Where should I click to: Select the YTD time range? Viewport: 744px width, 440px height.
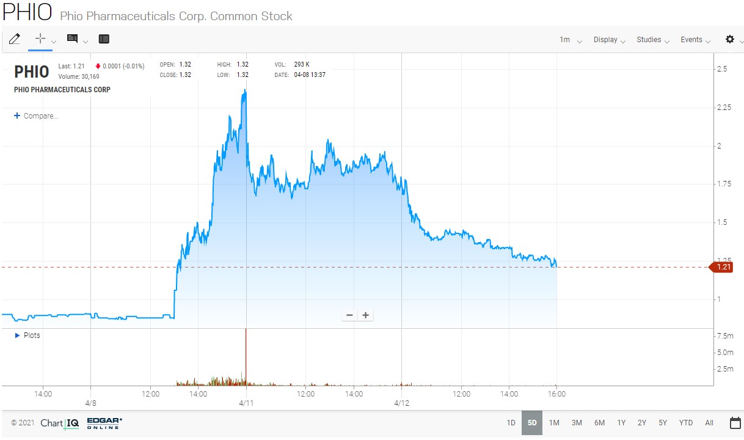(686, 423)
